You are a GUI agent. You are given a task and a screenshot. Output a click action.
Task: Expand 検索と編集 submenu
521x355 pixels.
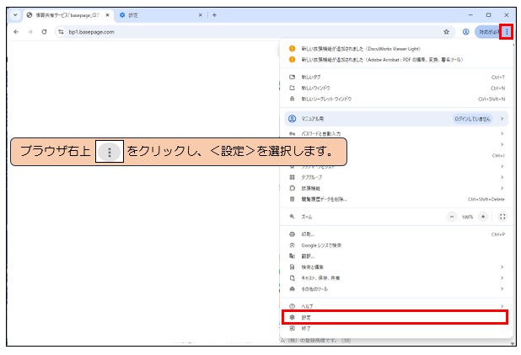tap(396, 267)
